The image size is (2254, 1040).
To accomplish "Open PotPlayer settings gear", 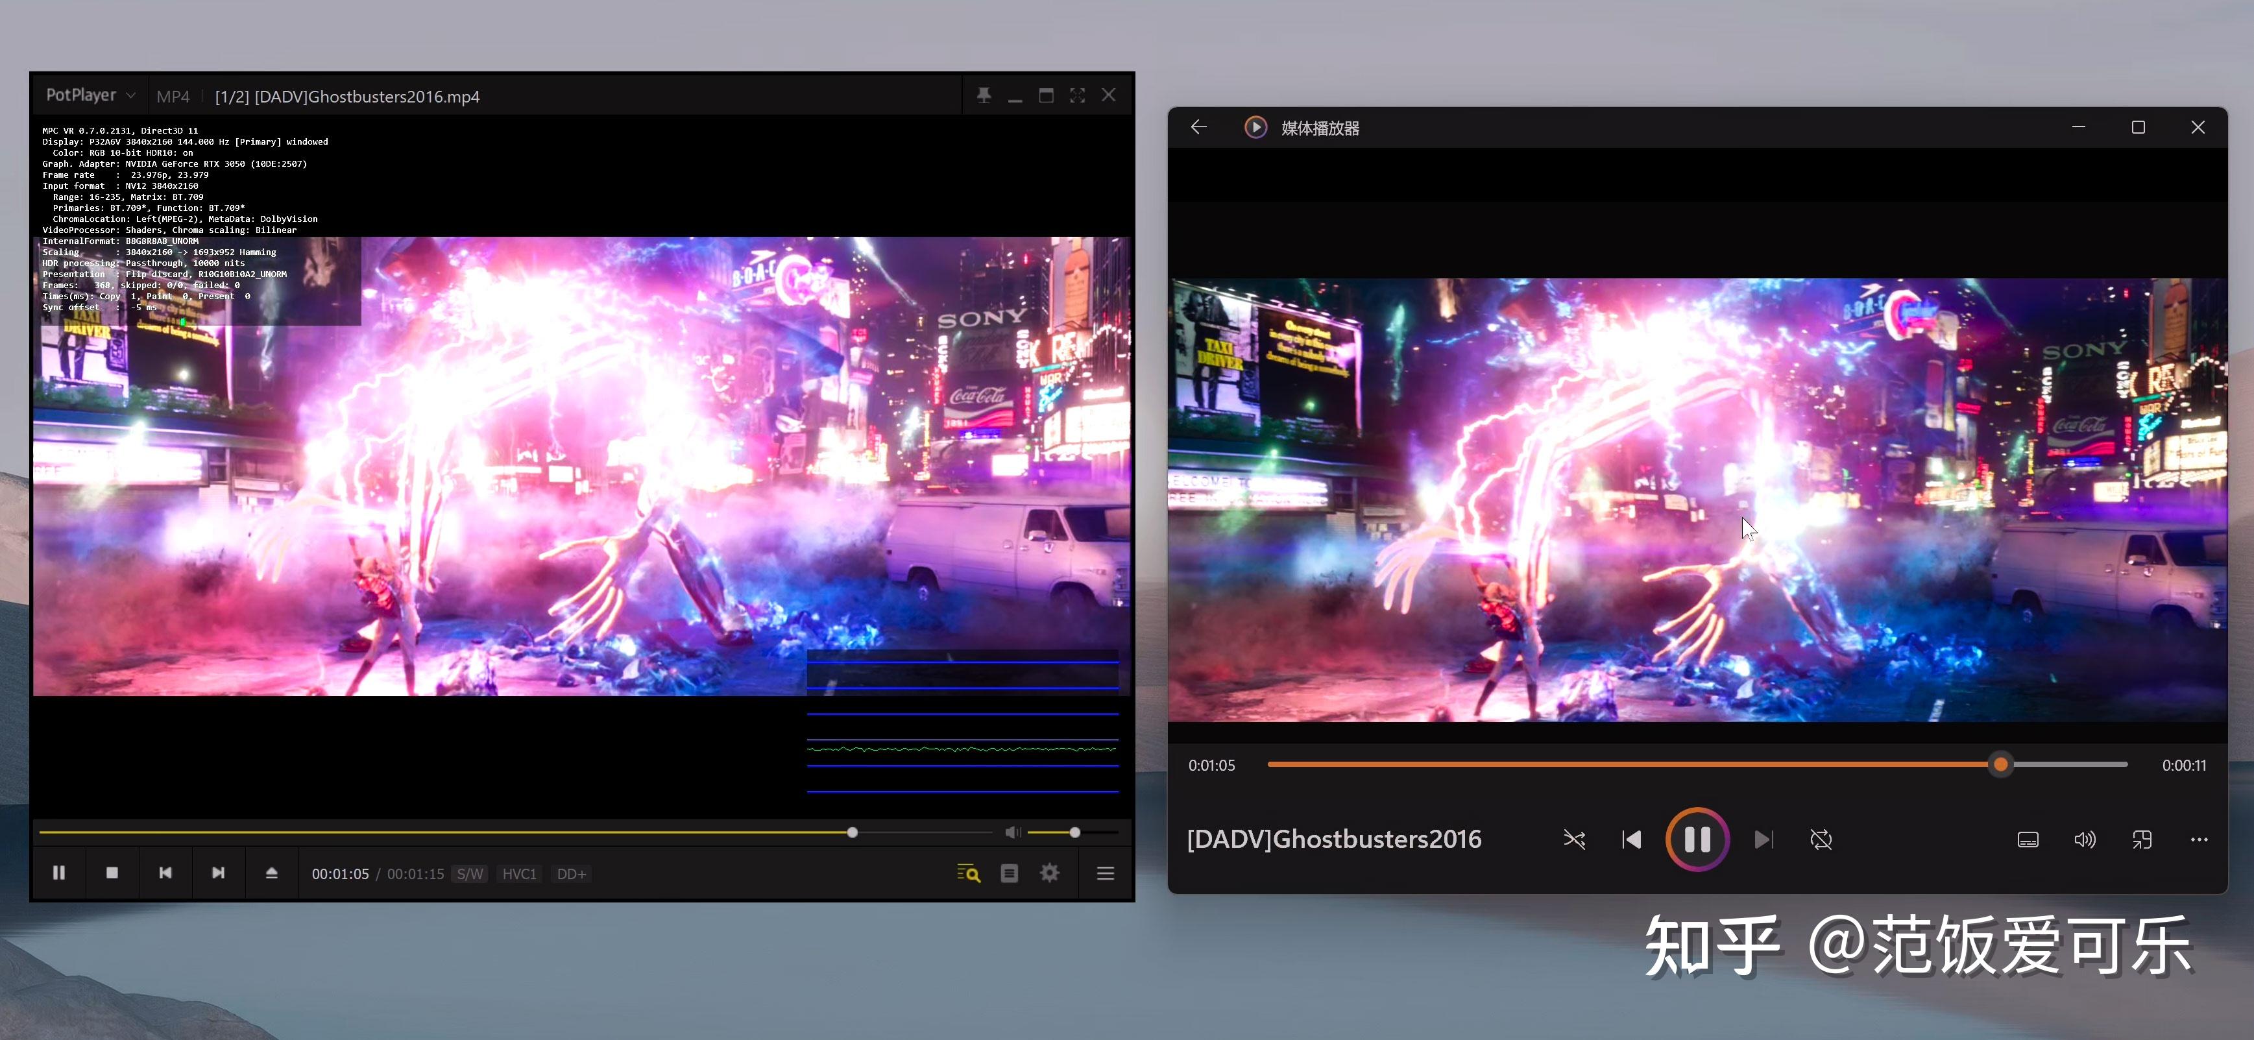I will tap(1049, 873).
